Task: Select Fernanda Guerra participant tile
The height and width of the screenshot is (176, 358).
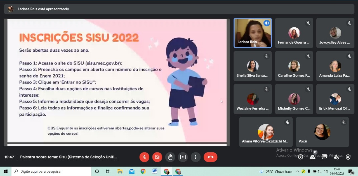Action: tap(294, 33)
